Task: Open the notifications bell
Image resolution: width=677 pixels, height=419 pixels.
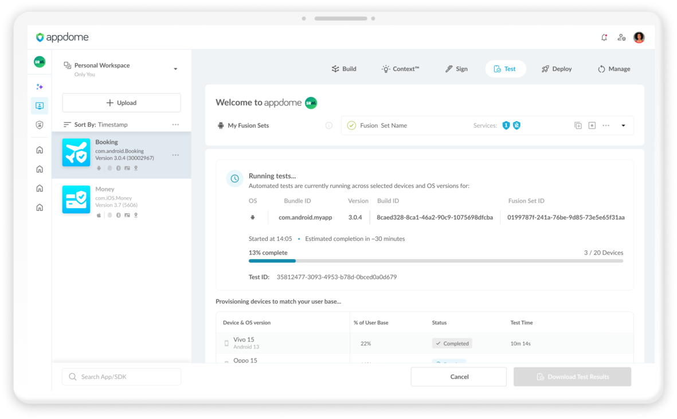Action: coord(604,37)
